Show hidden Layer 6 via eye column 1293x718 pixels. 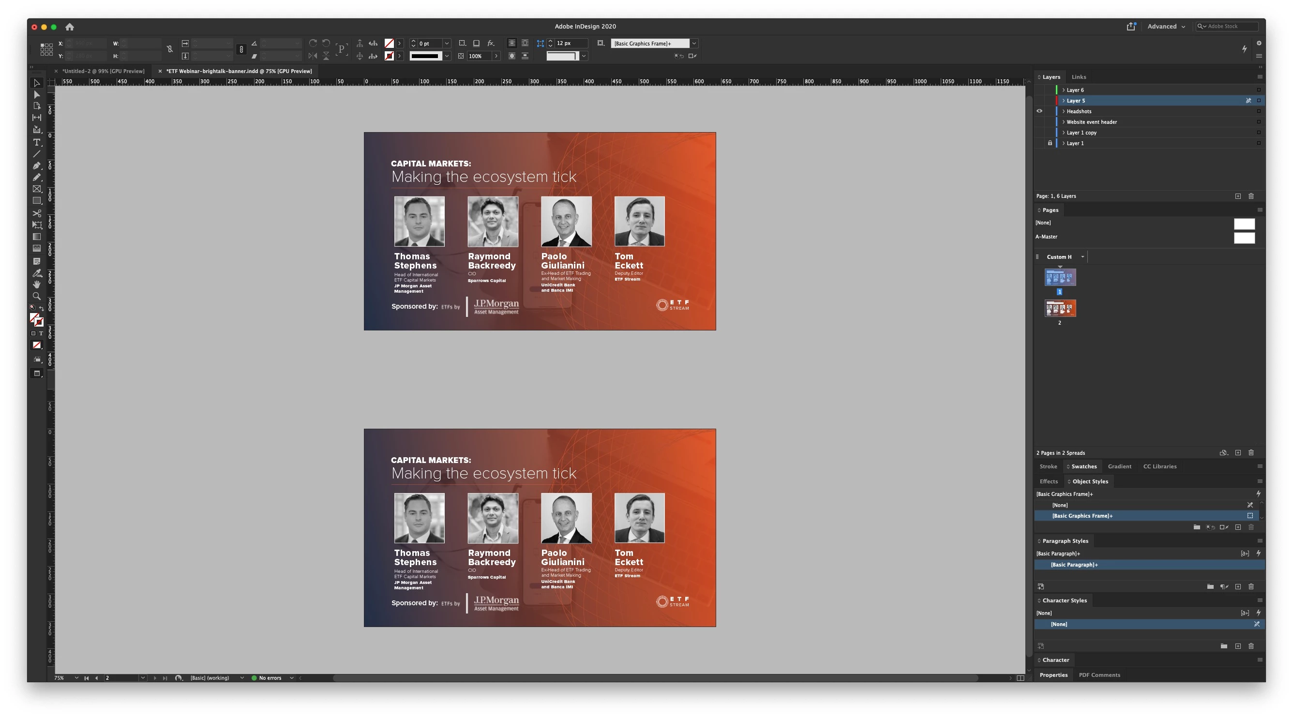tap(1039, 90)
